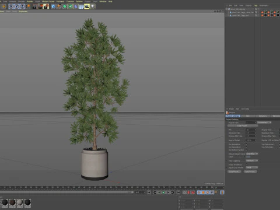The width and height of the screenshot is (280, 210).
Task: Switch the coordinate system icon
Action: (x=28, y=6)
